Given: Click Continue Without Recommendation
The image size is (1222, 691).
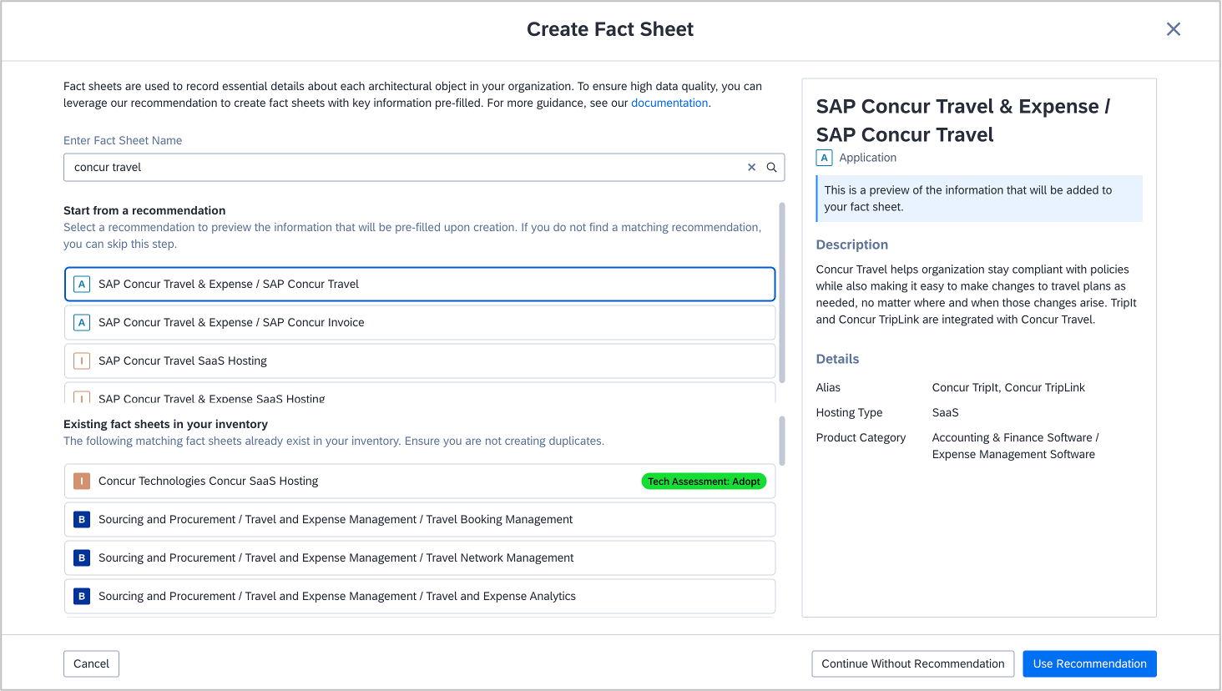Looking at the screenshot, I should [912, 663].
